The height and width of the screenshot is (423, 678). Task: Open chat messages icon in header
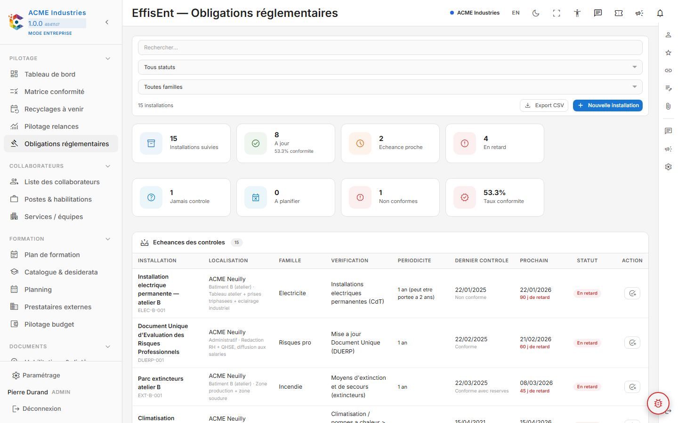(x=598, y=13)
